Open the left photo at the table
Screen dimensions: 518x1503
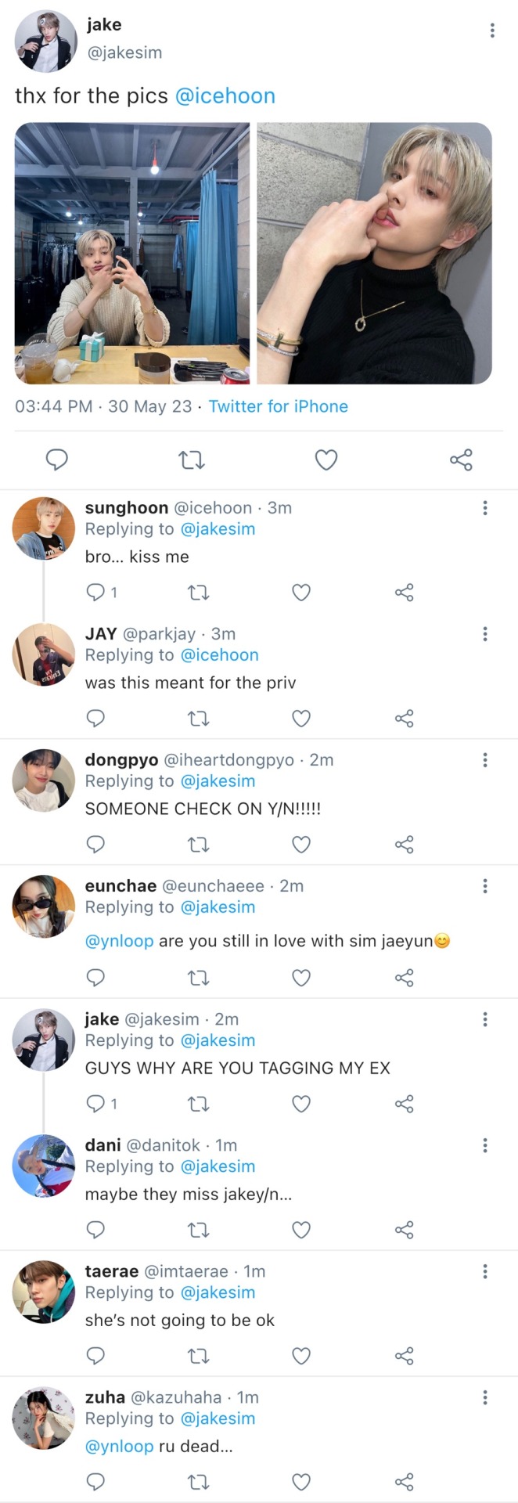[132, 253]
